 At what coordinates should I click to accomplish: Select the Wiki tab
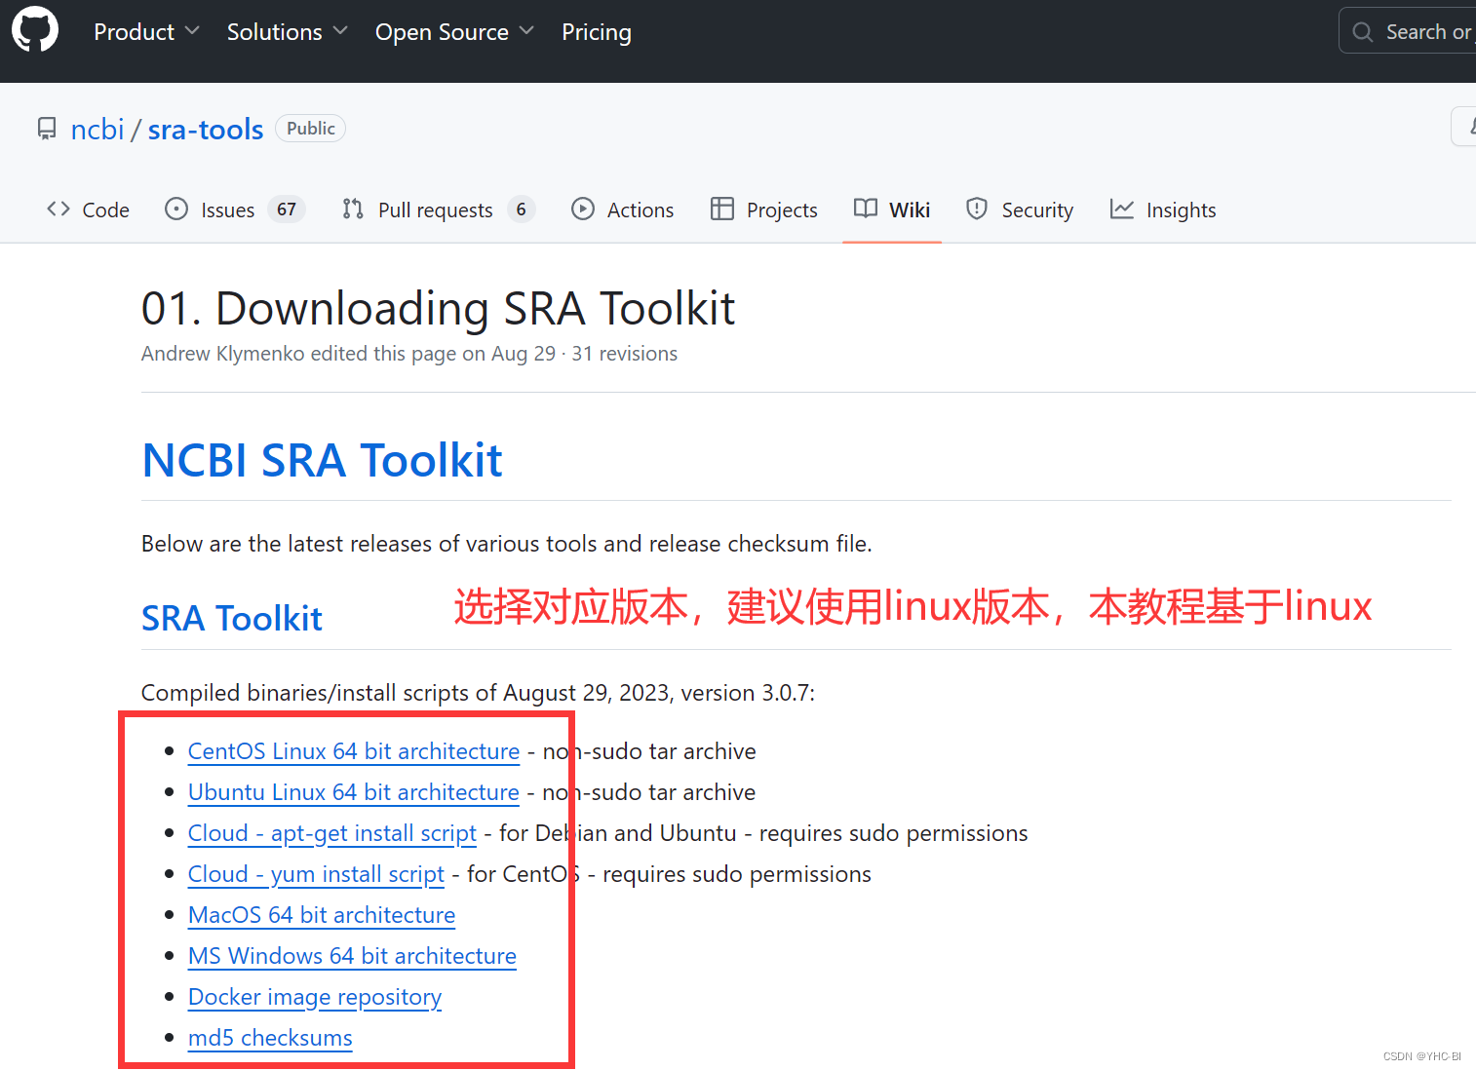[892, 210]
